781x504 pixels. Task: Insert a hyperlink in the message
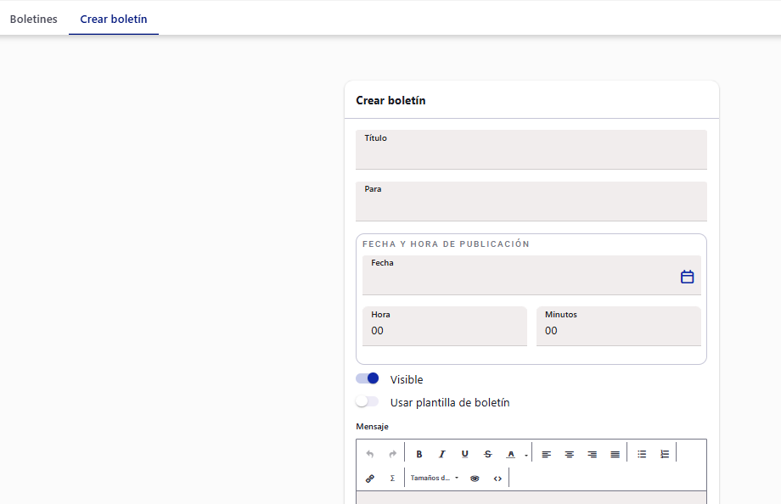pos(369,478)
